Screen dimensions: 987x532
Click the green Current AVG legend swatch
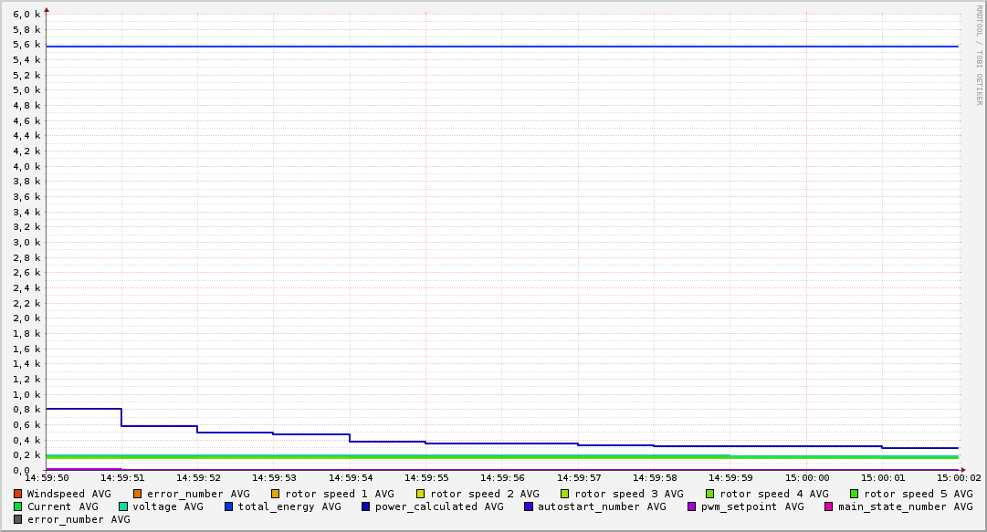click(18, 506)
